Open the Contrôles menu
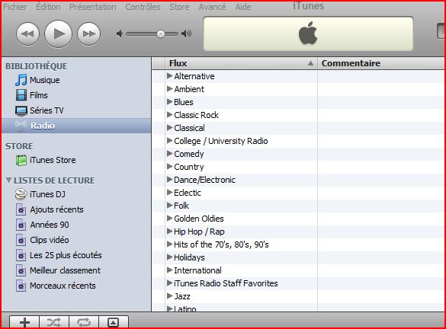446x329 pixels. pyautogui.click(x=143, y=7)
